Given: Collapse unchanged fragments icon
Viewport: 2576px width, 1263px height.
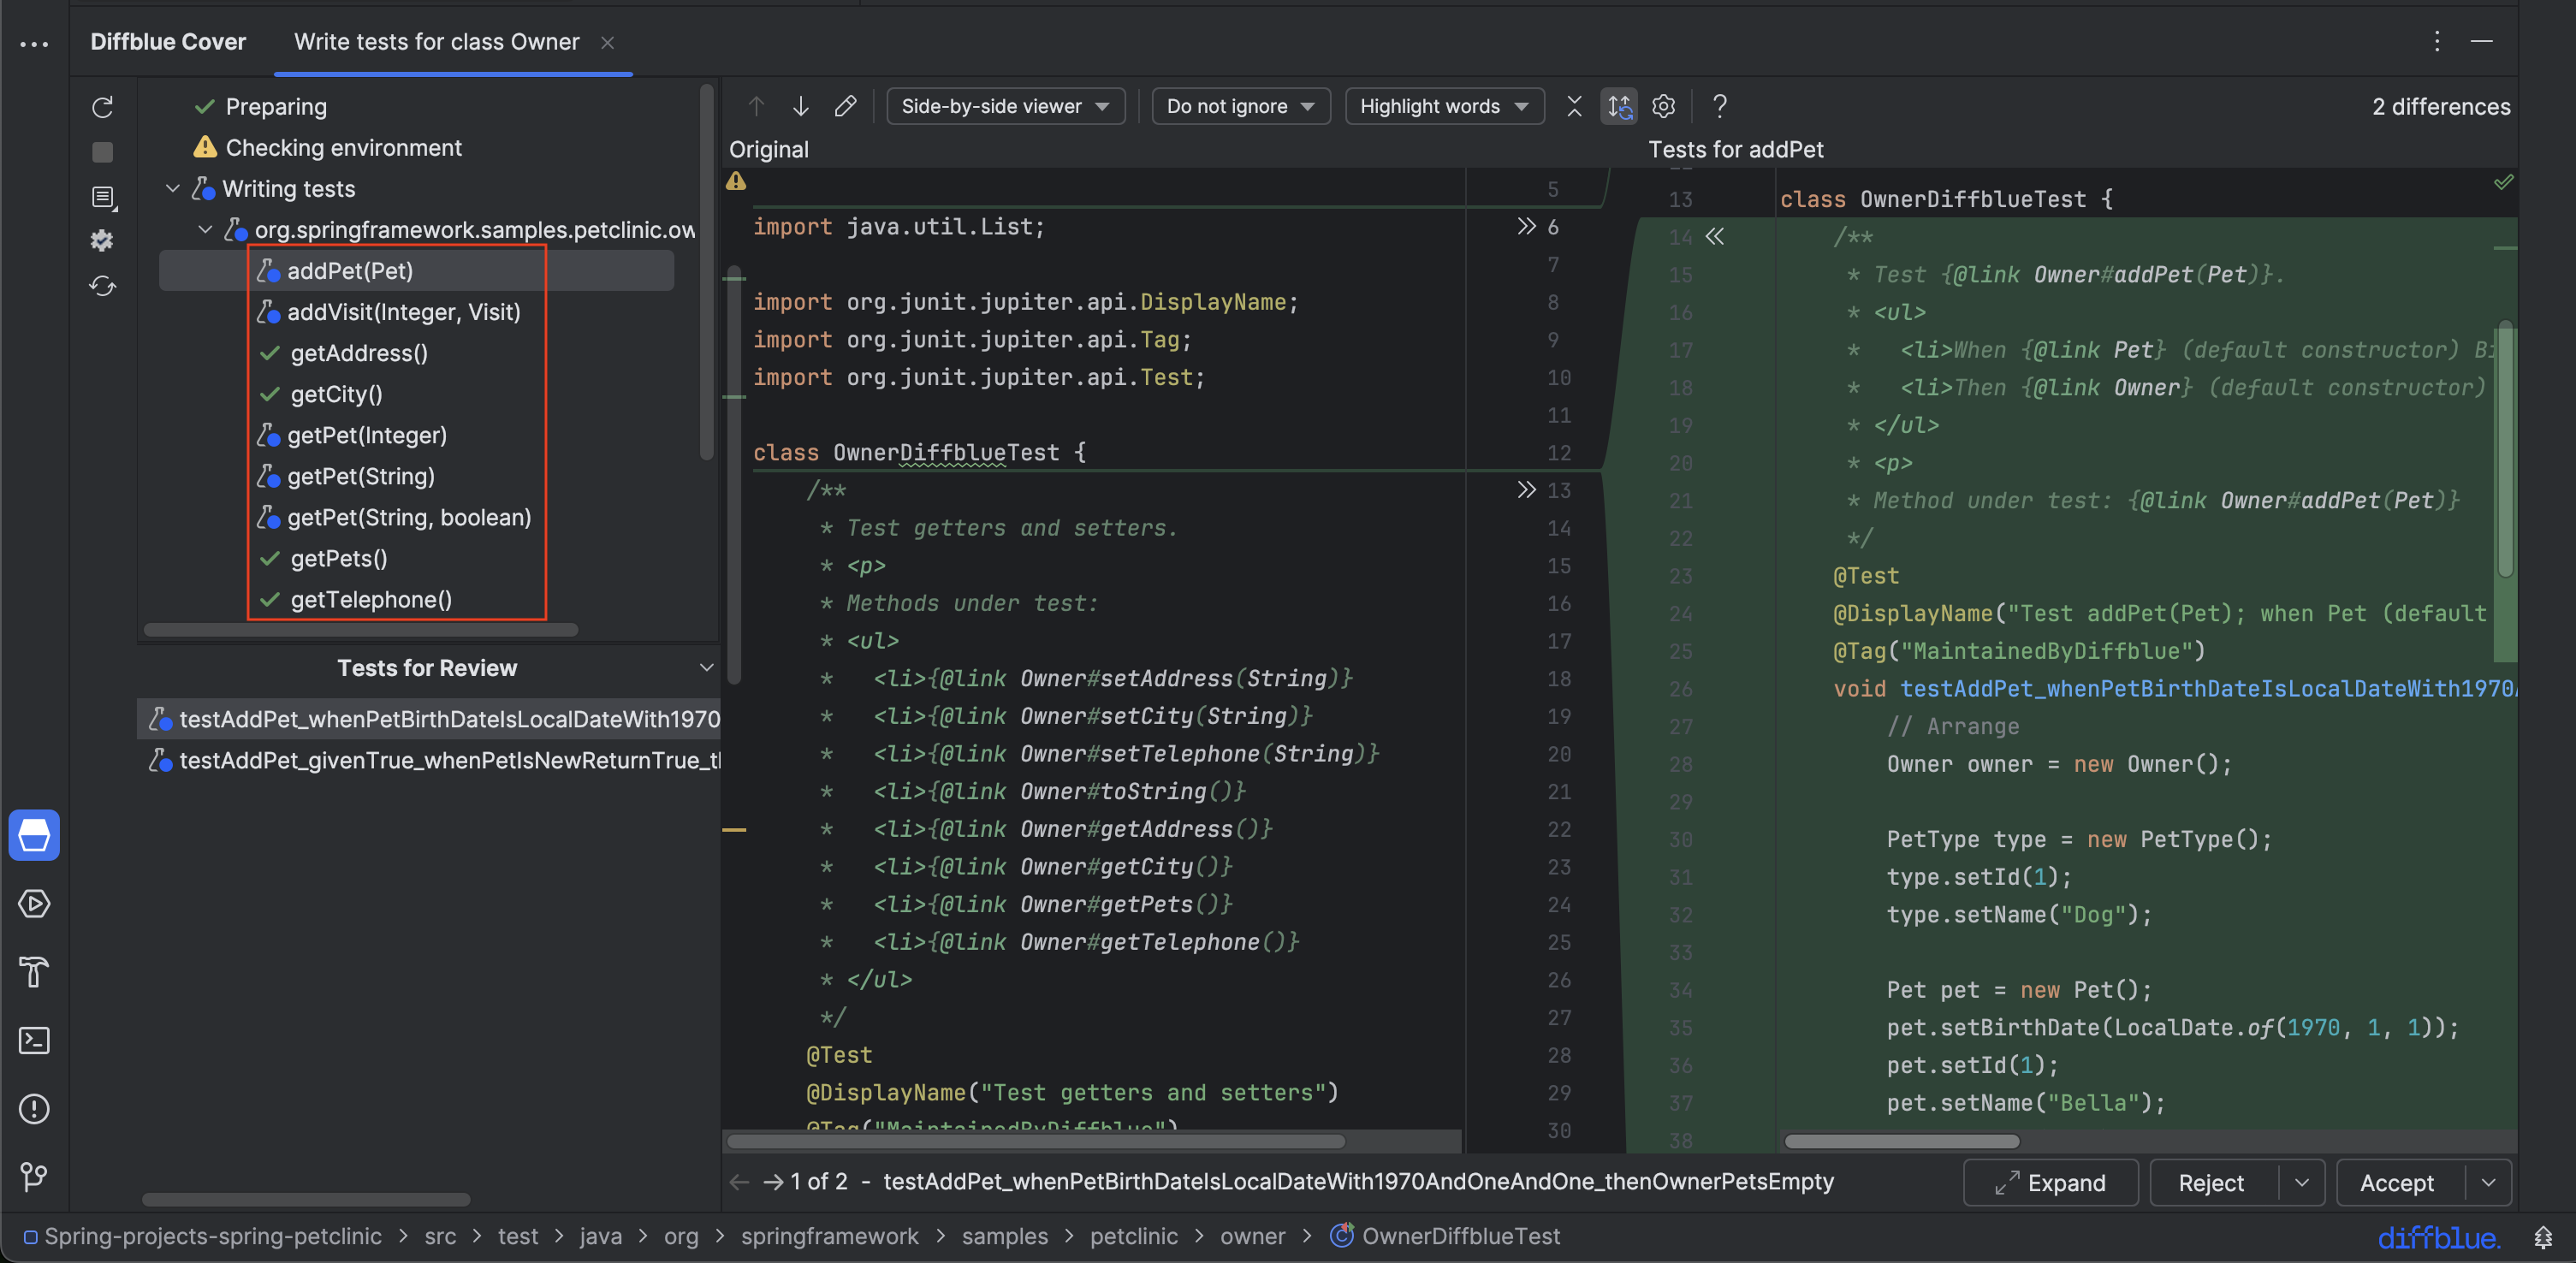Looking at the screenshot, I should coord(1574,106).
